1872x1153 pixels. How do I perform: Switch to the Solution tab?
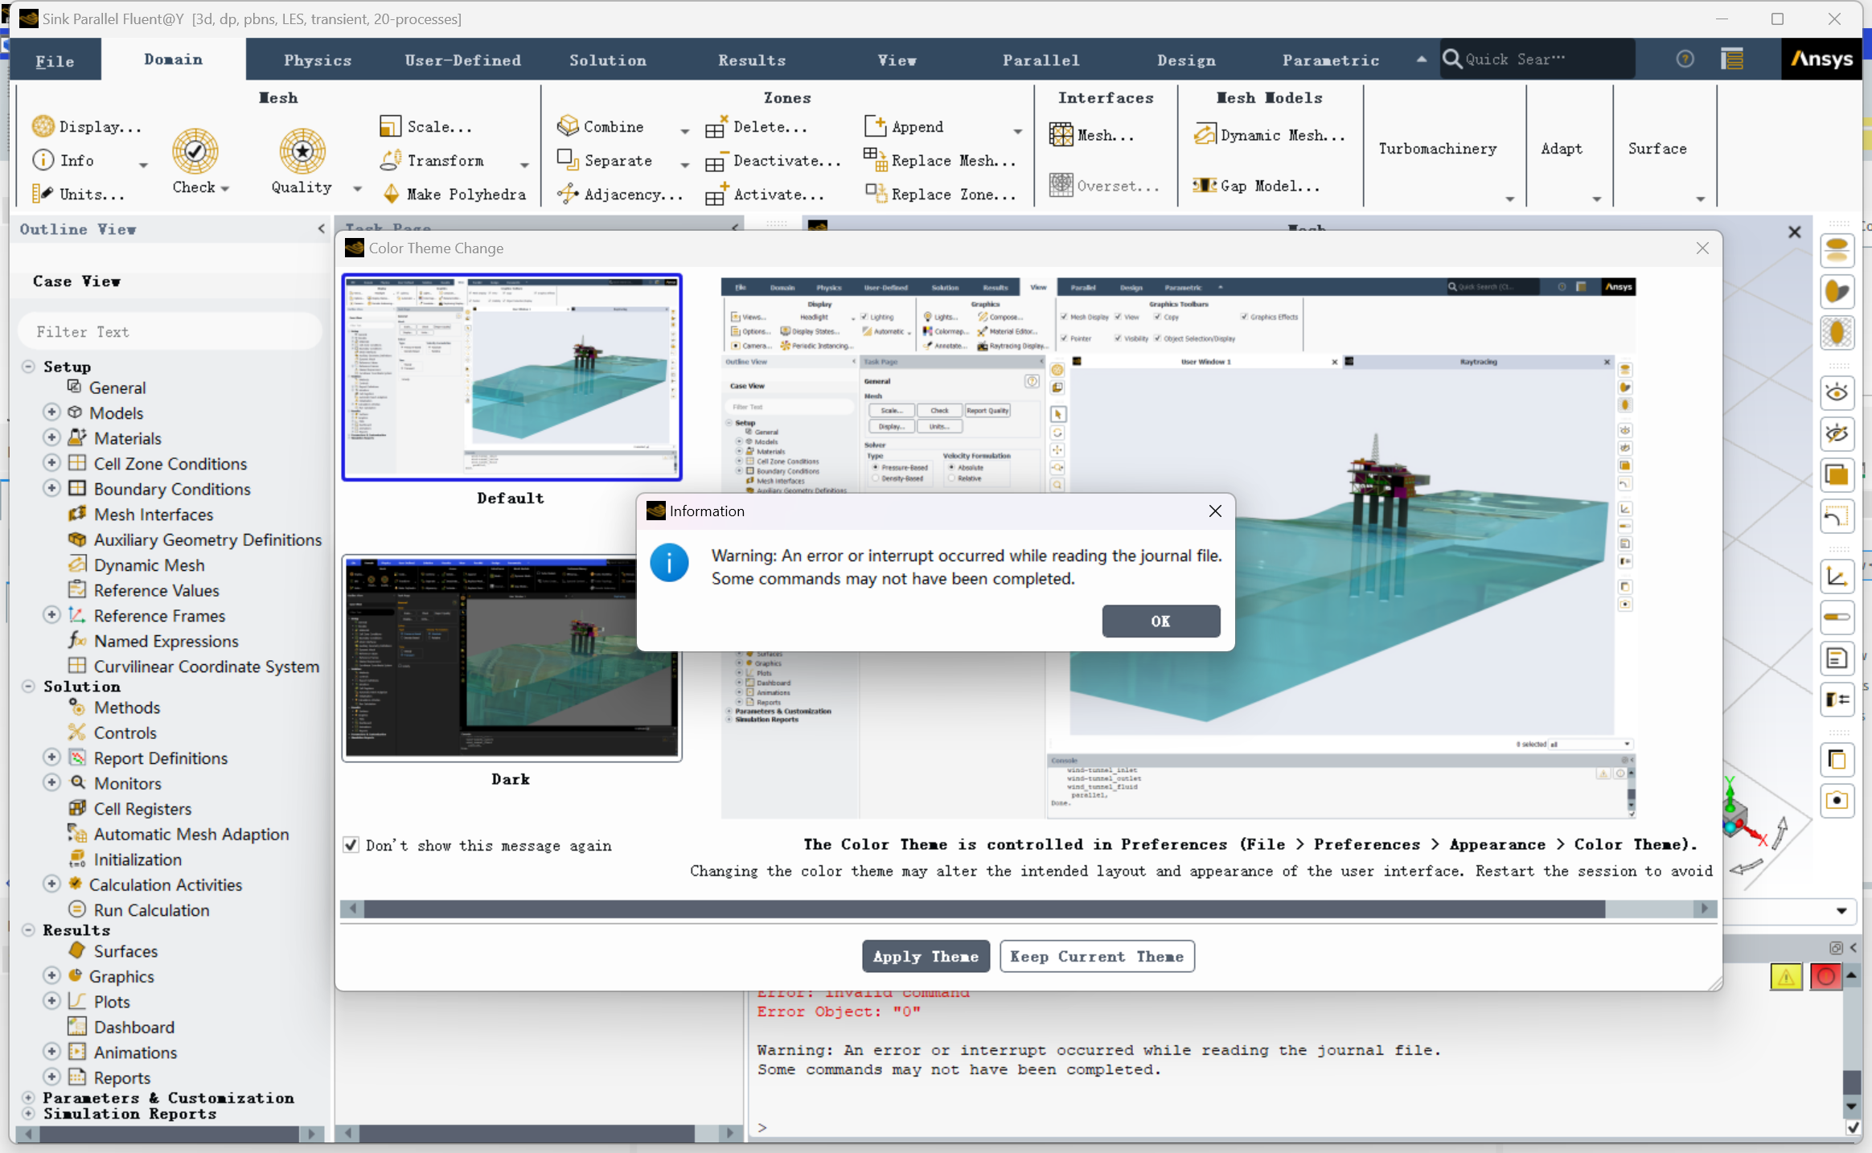tap(608, 60)
